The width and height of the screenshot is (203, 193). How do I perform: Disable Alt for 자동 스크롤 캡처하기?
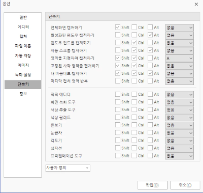tap(150, 50)
